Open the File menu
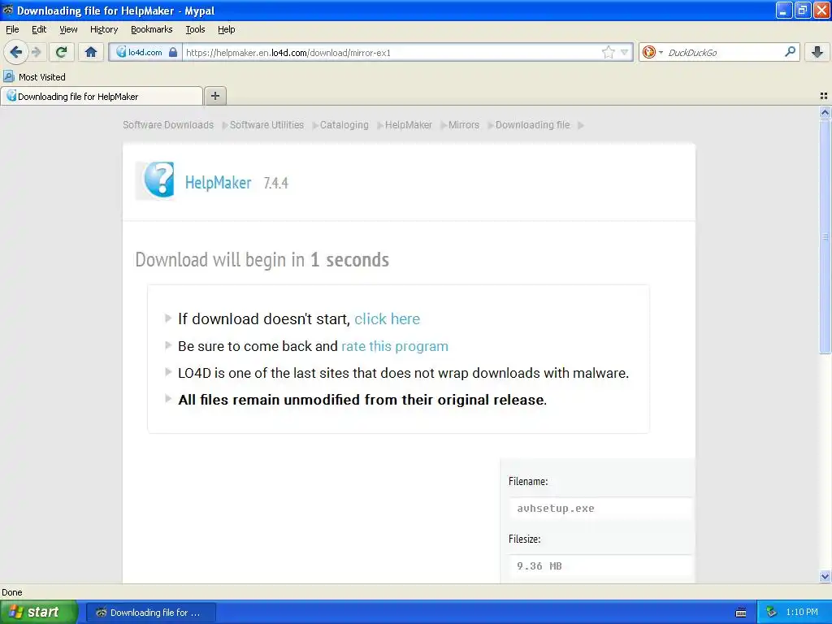The height and width of the screenshot is (624, 832). point(12,29)
